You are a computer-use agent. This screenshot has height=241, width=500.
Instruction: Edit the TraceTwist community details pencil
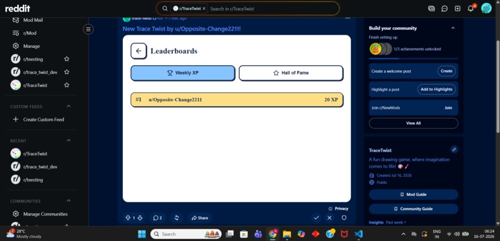coord(454,149)
